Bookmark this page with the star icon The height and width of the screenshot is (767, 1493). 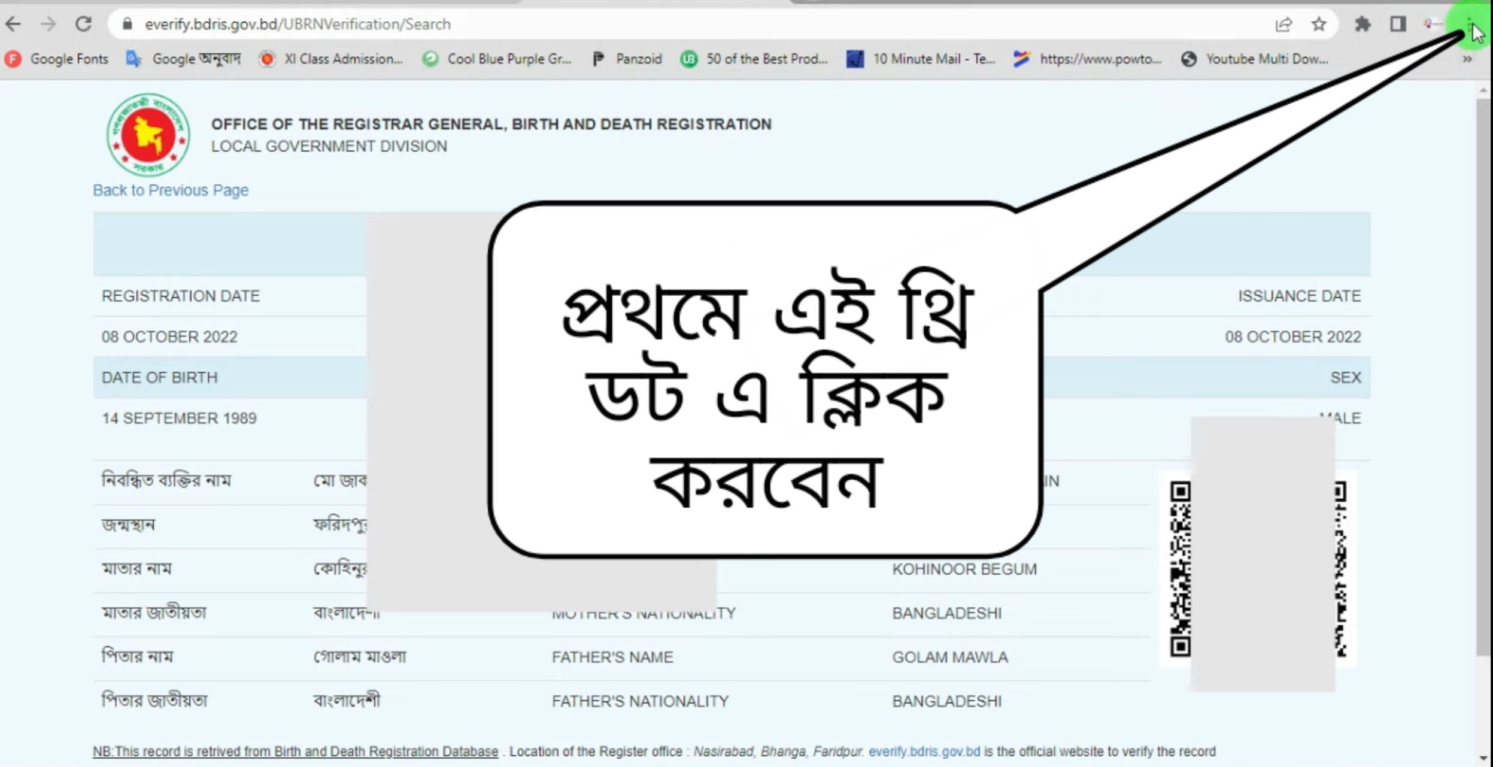[x=1318, y=24]
